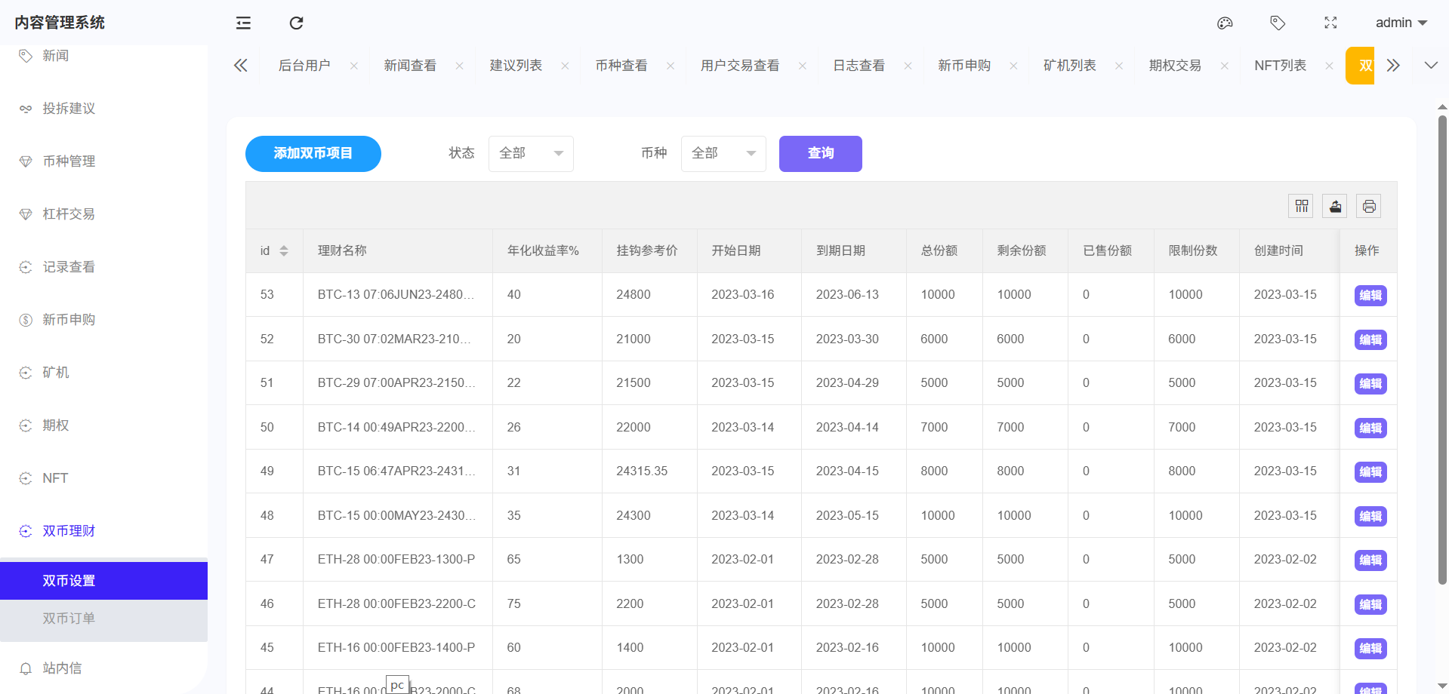This screenshot has height=694, width=1449.
Task: Toggle fullscreen mode icon
Action: point(1330,23)
